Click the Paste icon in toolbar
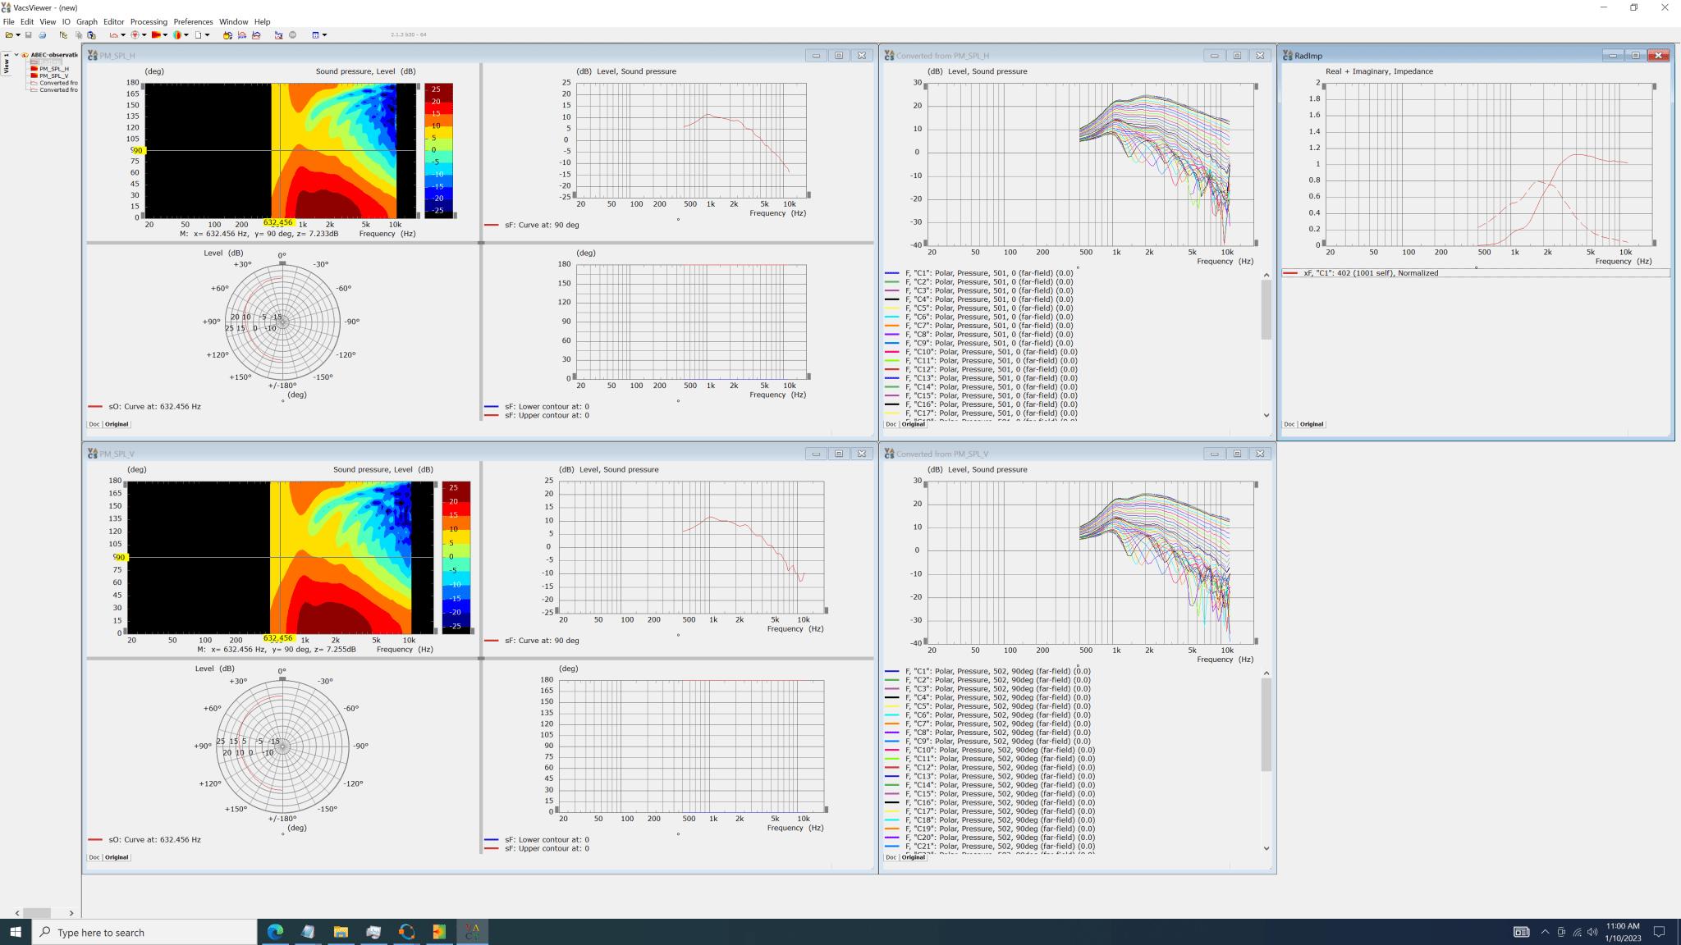Screen dimensions: 1681x945 (x=91, y=35)
